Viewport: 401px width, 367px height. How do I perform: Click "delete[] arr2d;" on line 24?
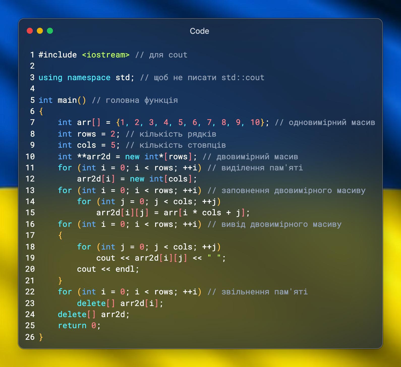click(x=94, y=314)
